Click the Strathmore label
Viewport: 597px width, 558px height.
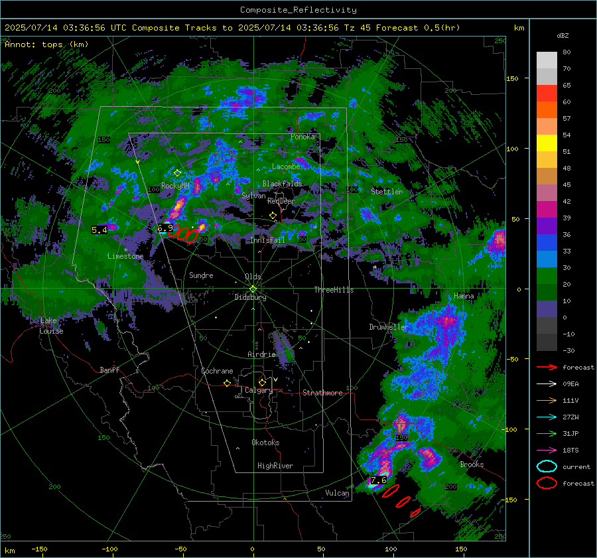pyautogui.click(x=322, y=393)
